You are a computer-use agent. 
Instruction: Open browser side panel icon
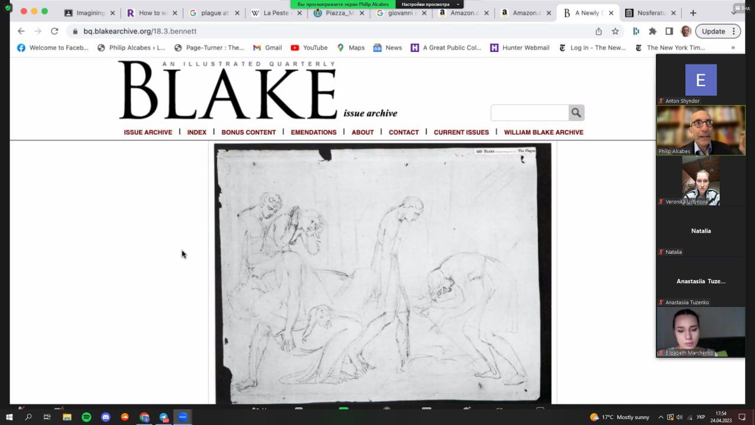[669, 31]
